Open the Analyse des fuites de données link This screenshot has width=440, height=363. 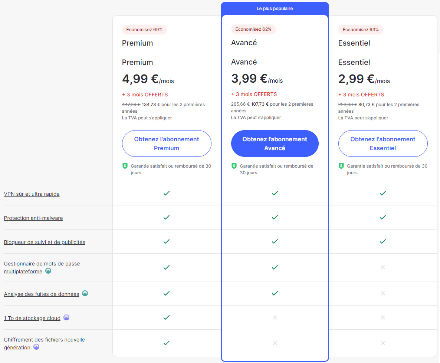point(41,293)
